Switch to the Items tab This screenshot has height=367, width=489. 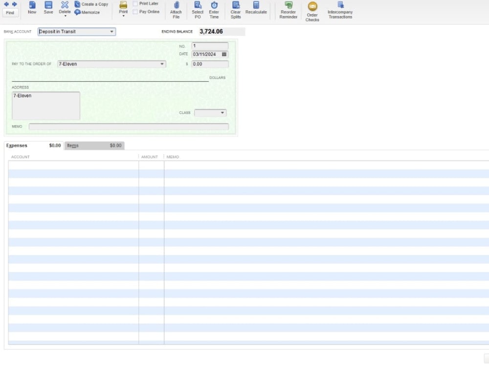coord(94,146)
